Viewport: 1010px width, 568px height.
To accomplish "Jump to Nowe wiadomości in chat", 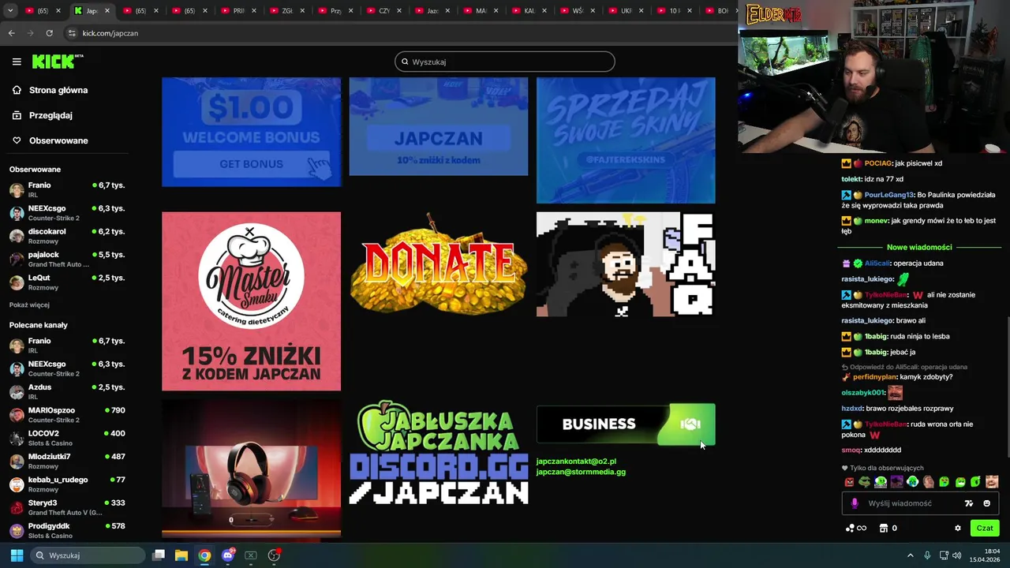I will point(919,247).
